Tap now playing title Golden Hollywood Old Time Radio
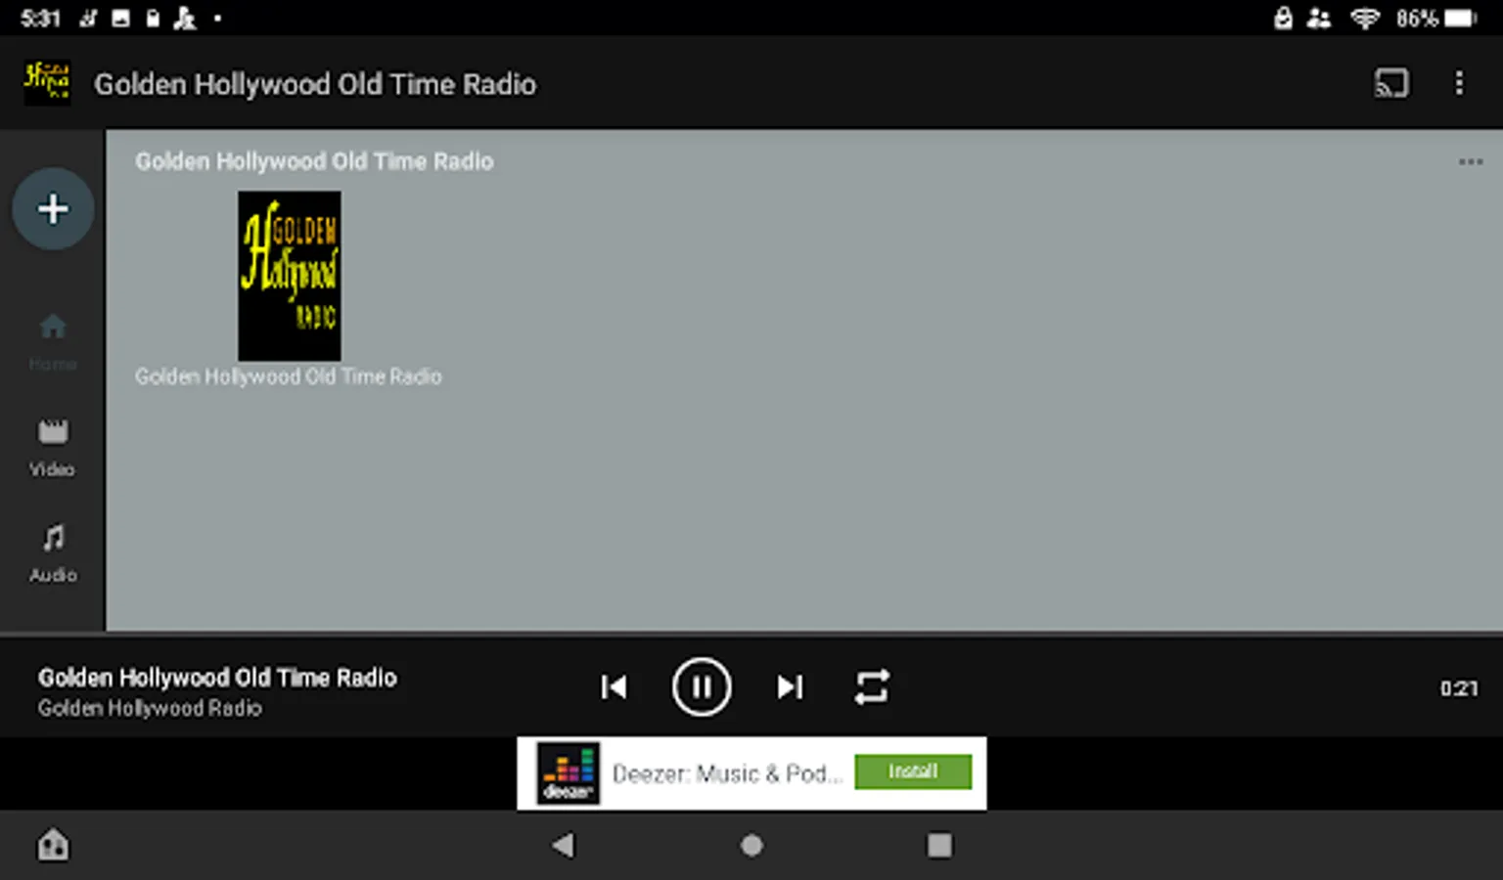 (x=217, y=678)
